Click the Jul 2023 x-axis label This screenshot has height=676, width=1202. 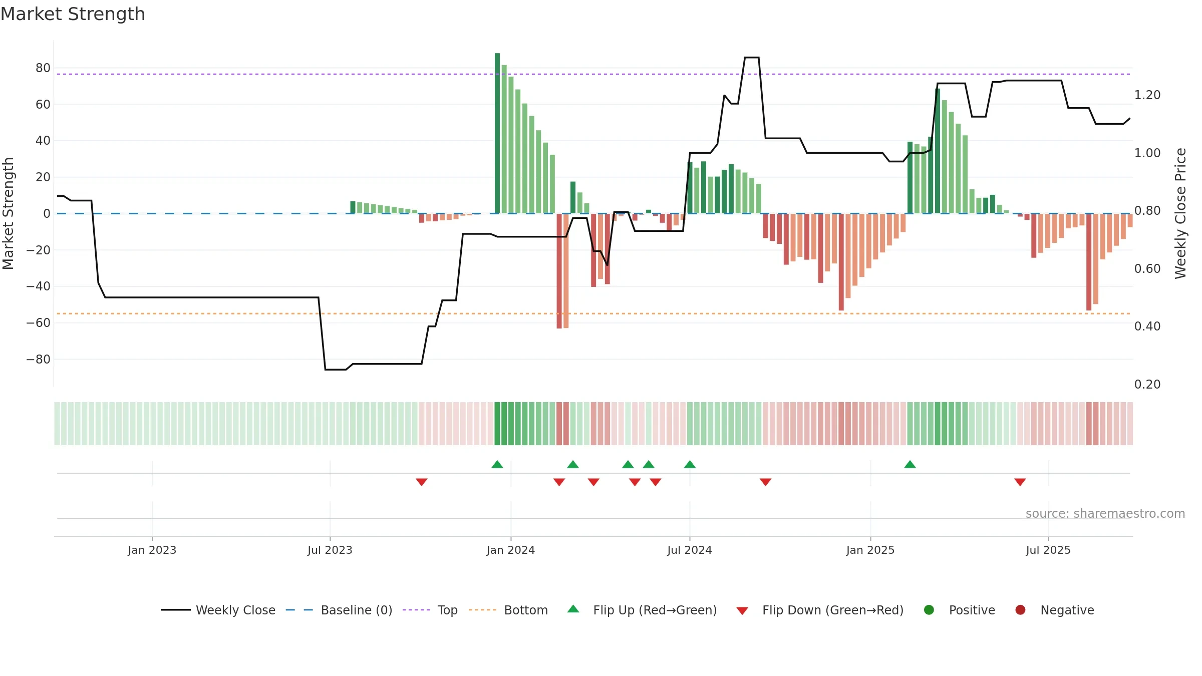(x=330, y=550)
